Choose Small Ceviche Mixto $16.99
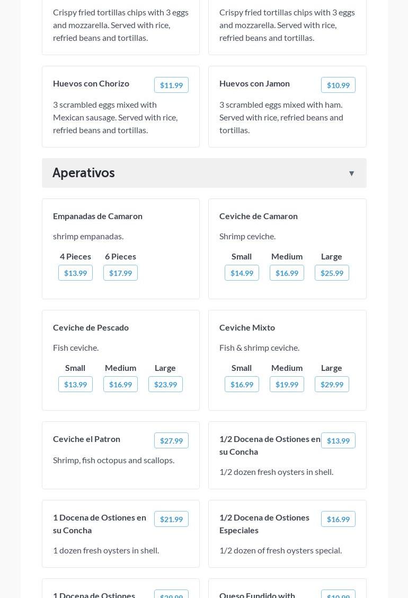Image resolution: width=408 pixels, height=598 pixels. click(x=242, y=384)
